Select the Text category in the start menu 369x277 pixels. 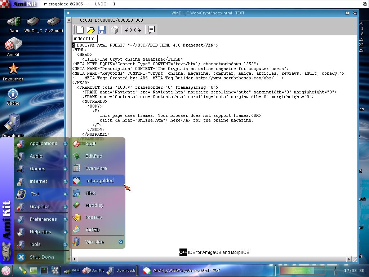(x=41, y=194)
